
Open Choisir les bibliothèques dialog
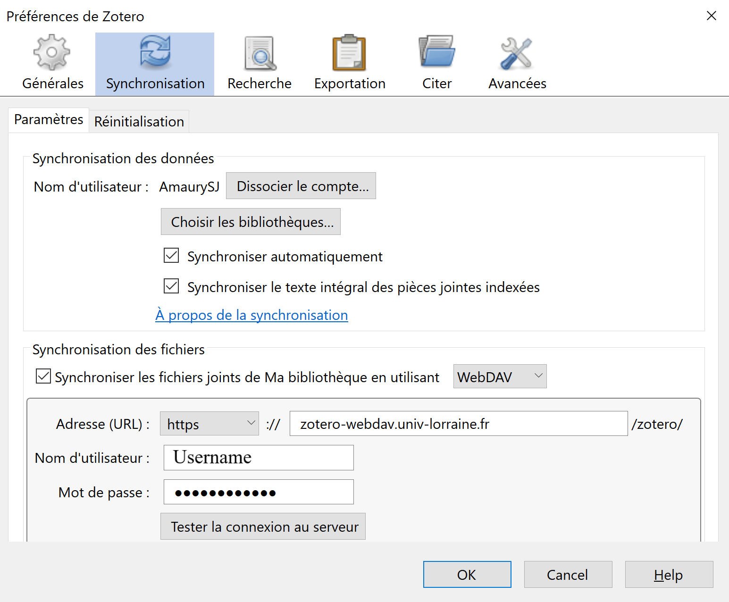pos(251,222)
